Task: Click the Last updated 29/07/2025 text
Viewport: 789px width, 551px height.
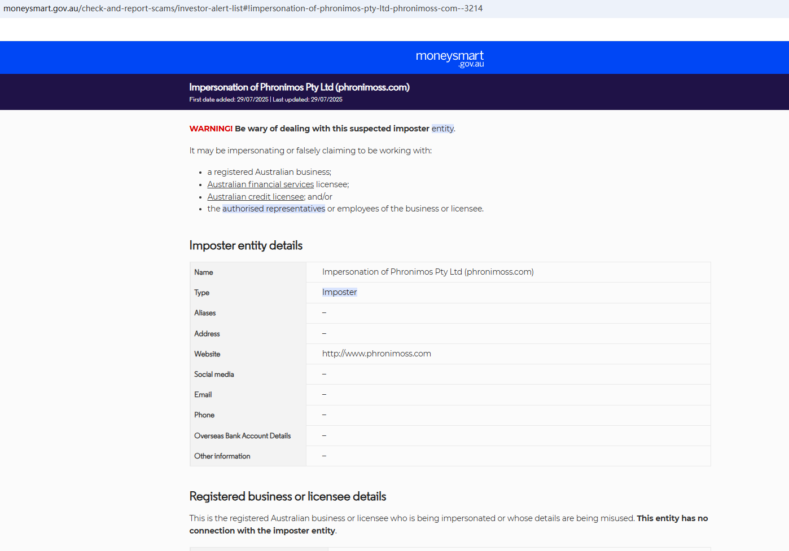Action: pyautogui.click(x=308, y=100)
